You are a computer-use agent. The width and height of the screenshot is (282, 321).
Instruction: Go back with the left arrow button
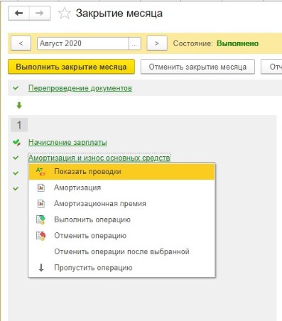tap(18, 13)
